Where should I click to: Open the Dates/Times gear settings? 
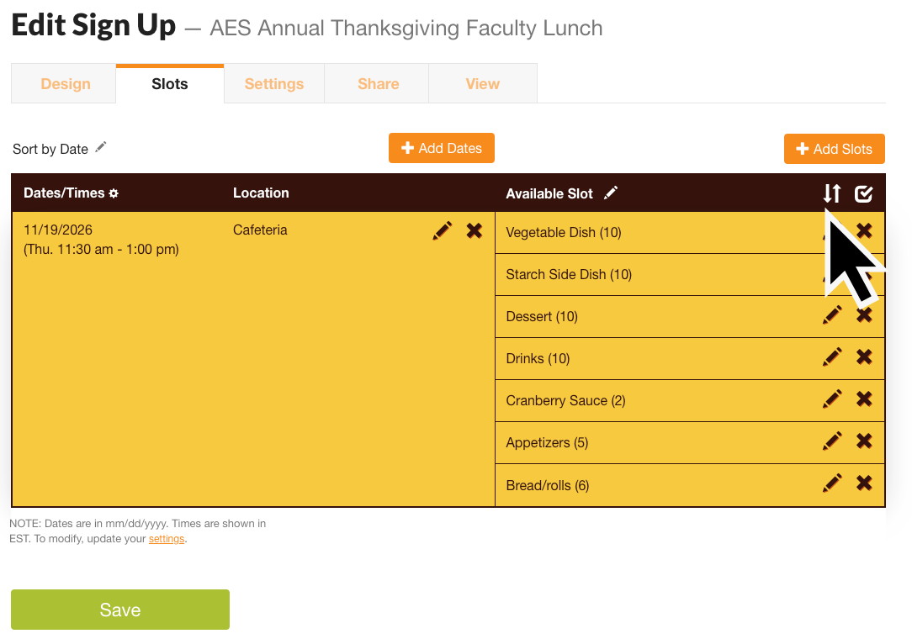[x=114, y=193]
